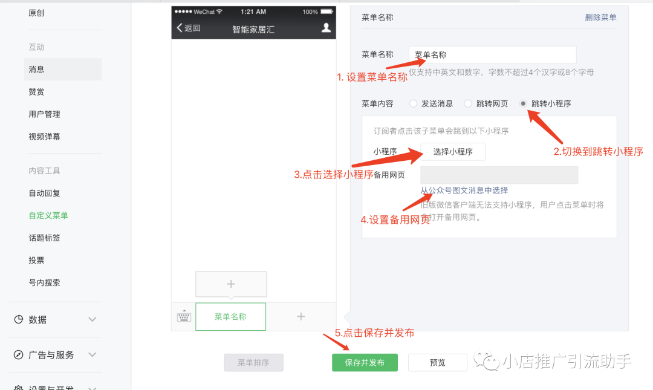Click the 广告与服务 section label
This screenshot has width=653, height=390.
51,355
